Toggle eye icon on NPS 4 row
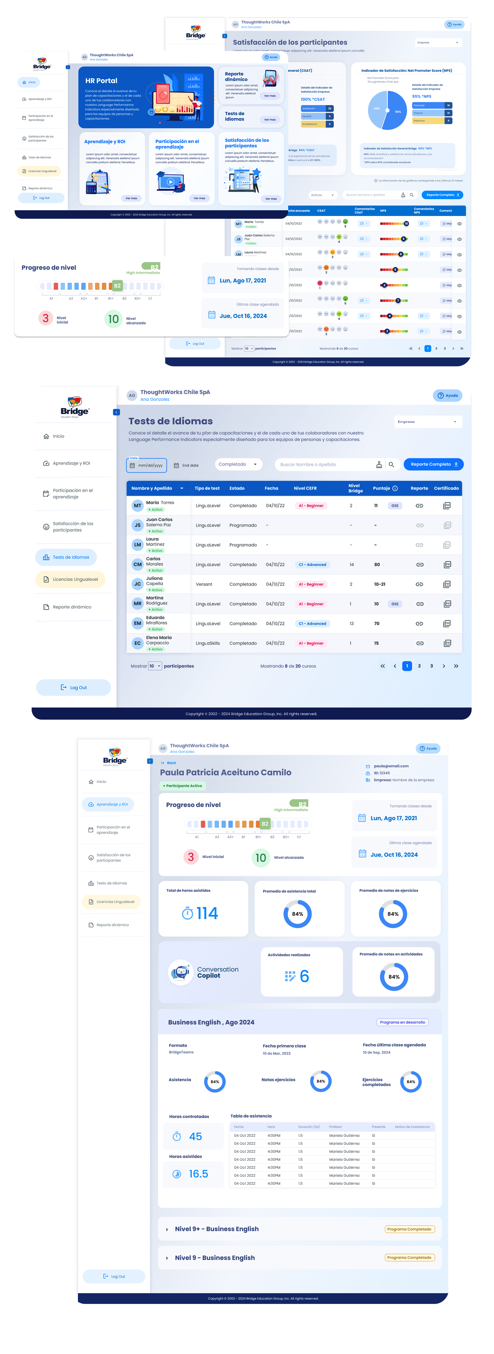The width and height of the screenshot is (494, 1354). click(x=459, y=316)
